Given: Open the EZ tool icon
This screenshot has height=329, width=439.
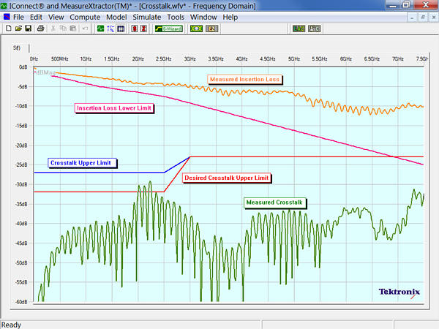Looking at the screenshot, I should coord(211,29).
